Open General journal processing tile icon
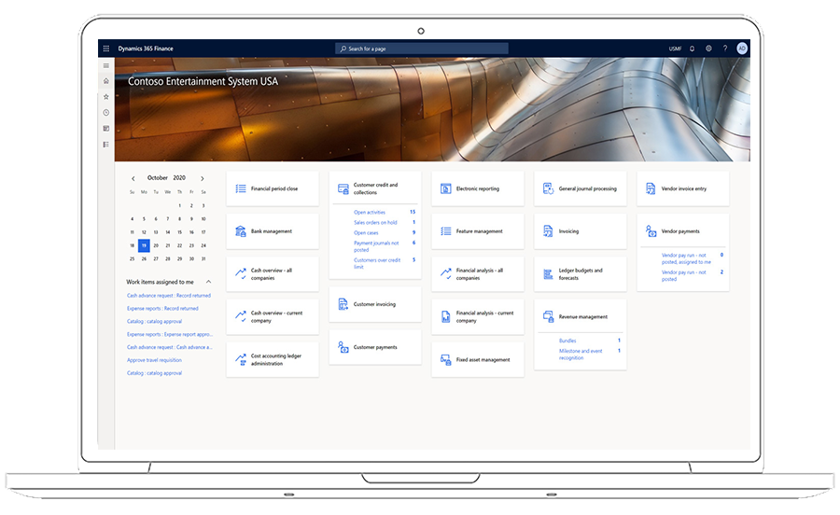This screenshot has height=515, width=840. (548, 188)
